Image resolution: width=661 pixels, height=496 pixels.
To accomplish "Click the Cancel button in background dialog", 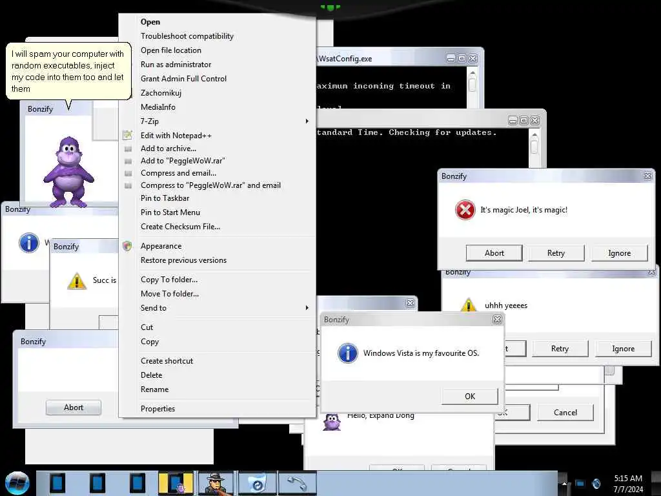I will pos(565,413).
